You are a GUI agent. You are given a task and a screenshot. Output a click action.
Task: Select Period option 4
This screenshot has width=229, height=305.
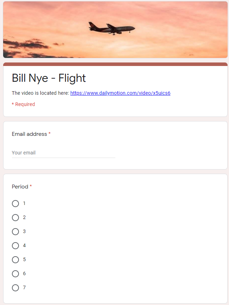click(15, 246)
